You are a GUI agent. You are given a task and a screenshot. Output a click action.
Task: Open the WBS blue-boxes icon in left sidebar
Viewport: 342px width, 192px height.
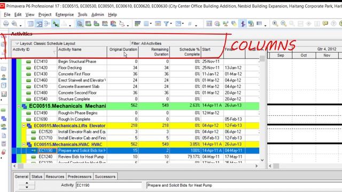click(4, 118)
